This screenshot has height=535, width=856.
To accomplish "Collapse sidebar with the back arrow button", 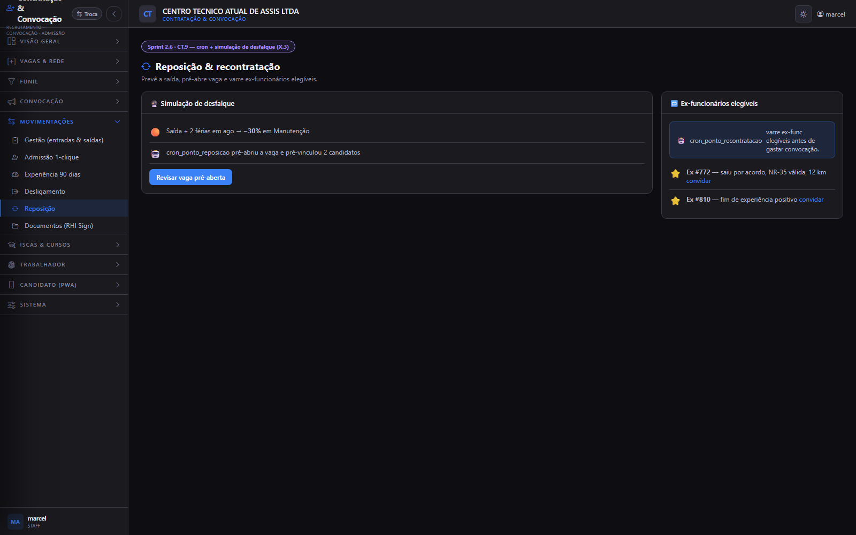I will [x=114, y=14].
